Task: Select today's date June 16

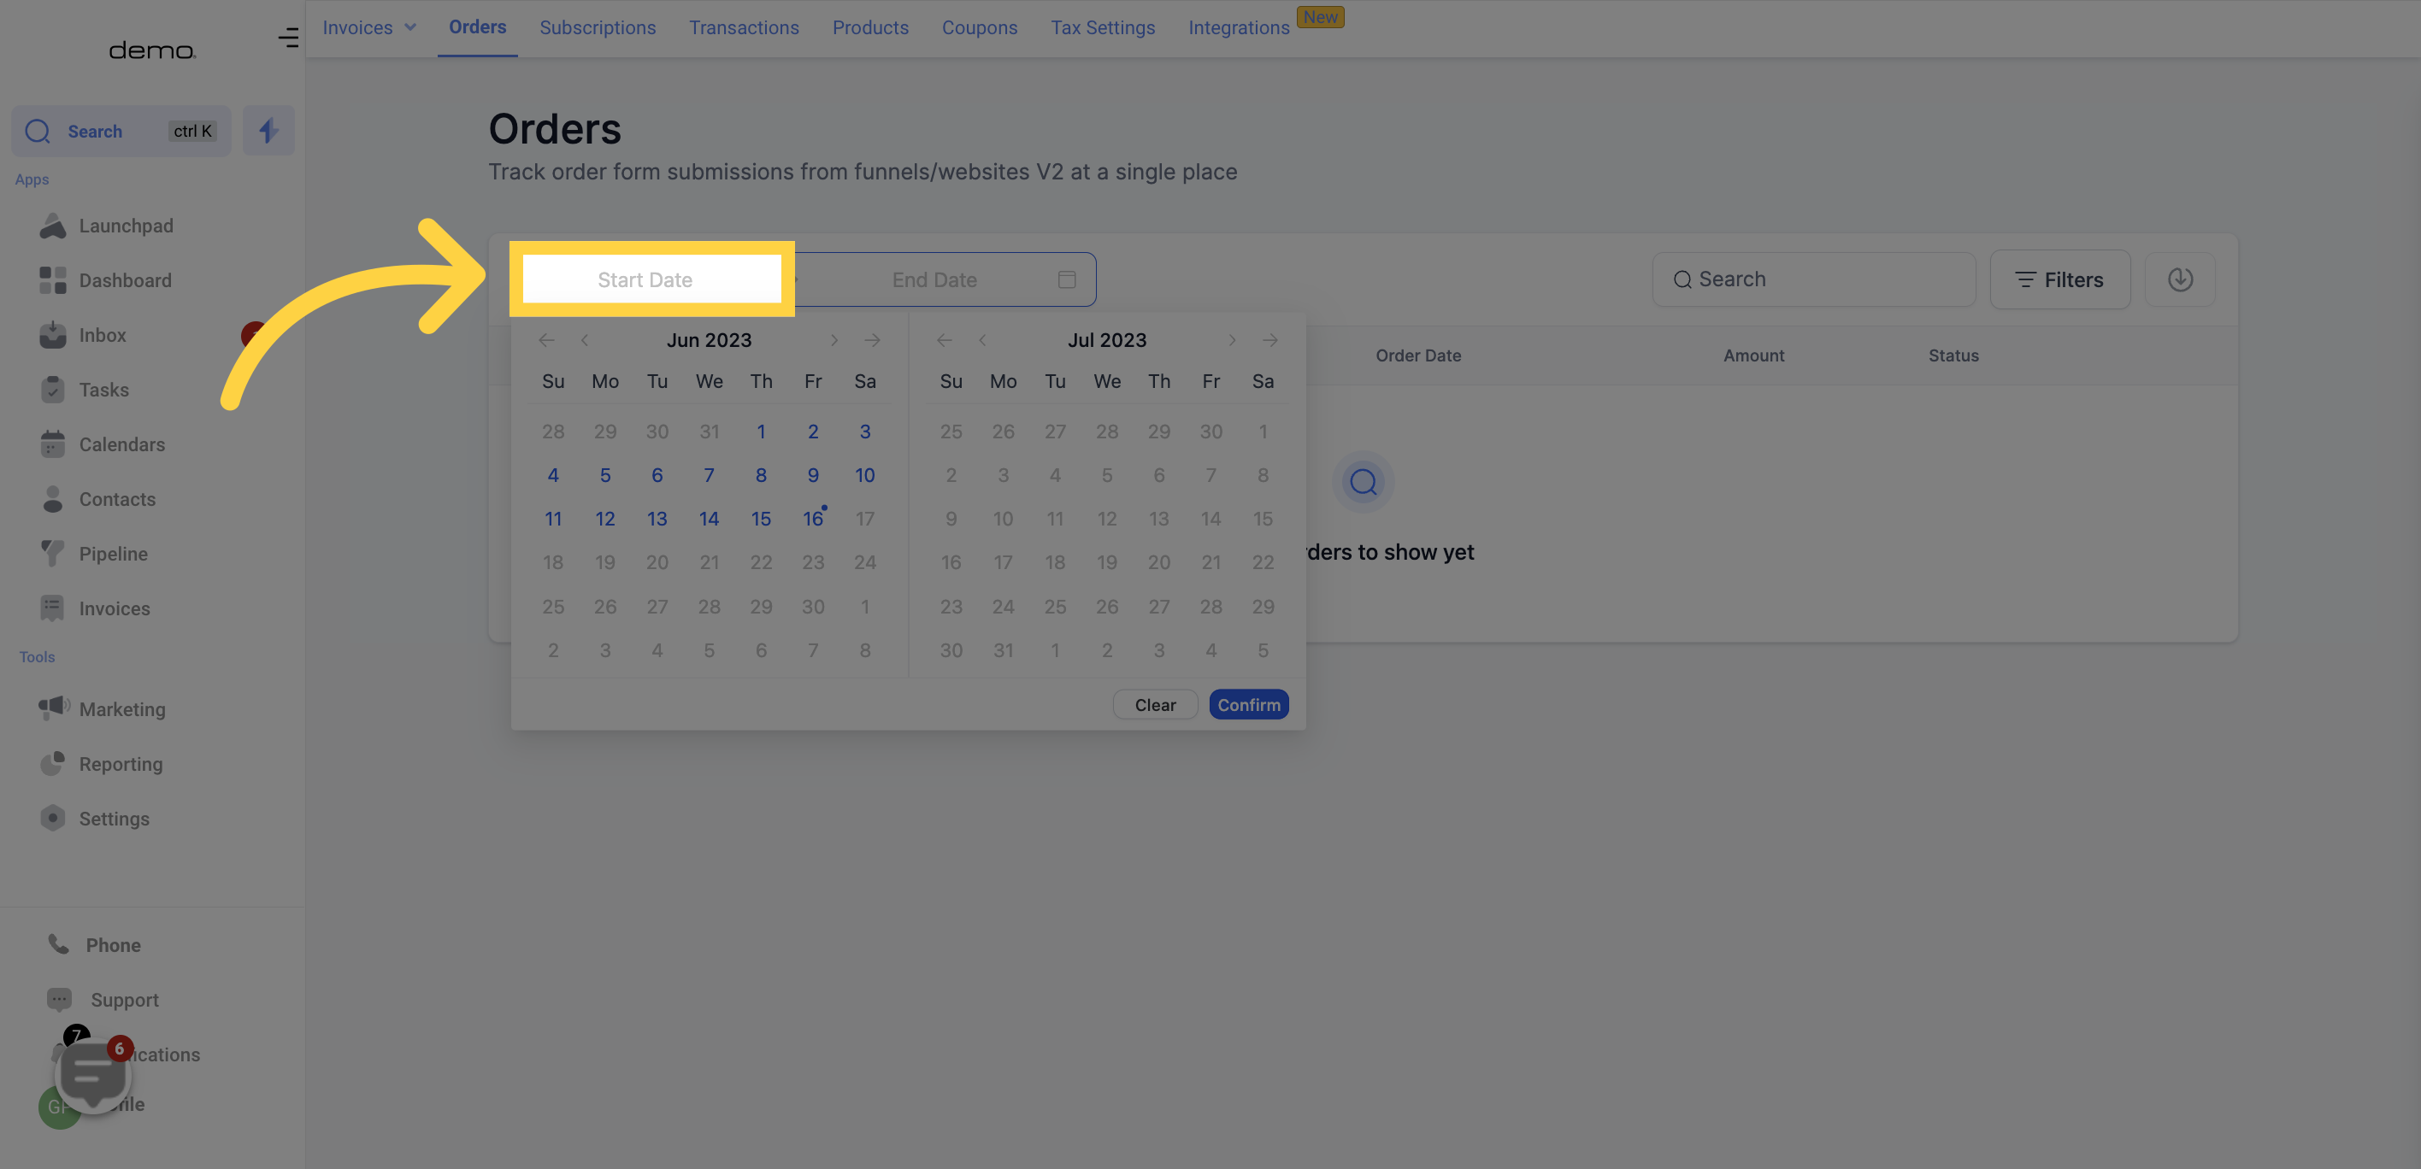Action: pos(813,519)
